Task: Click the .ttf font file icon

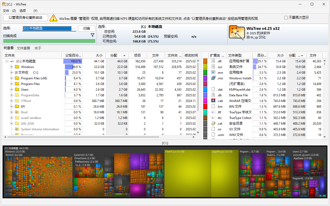Action: coord(213,112)
